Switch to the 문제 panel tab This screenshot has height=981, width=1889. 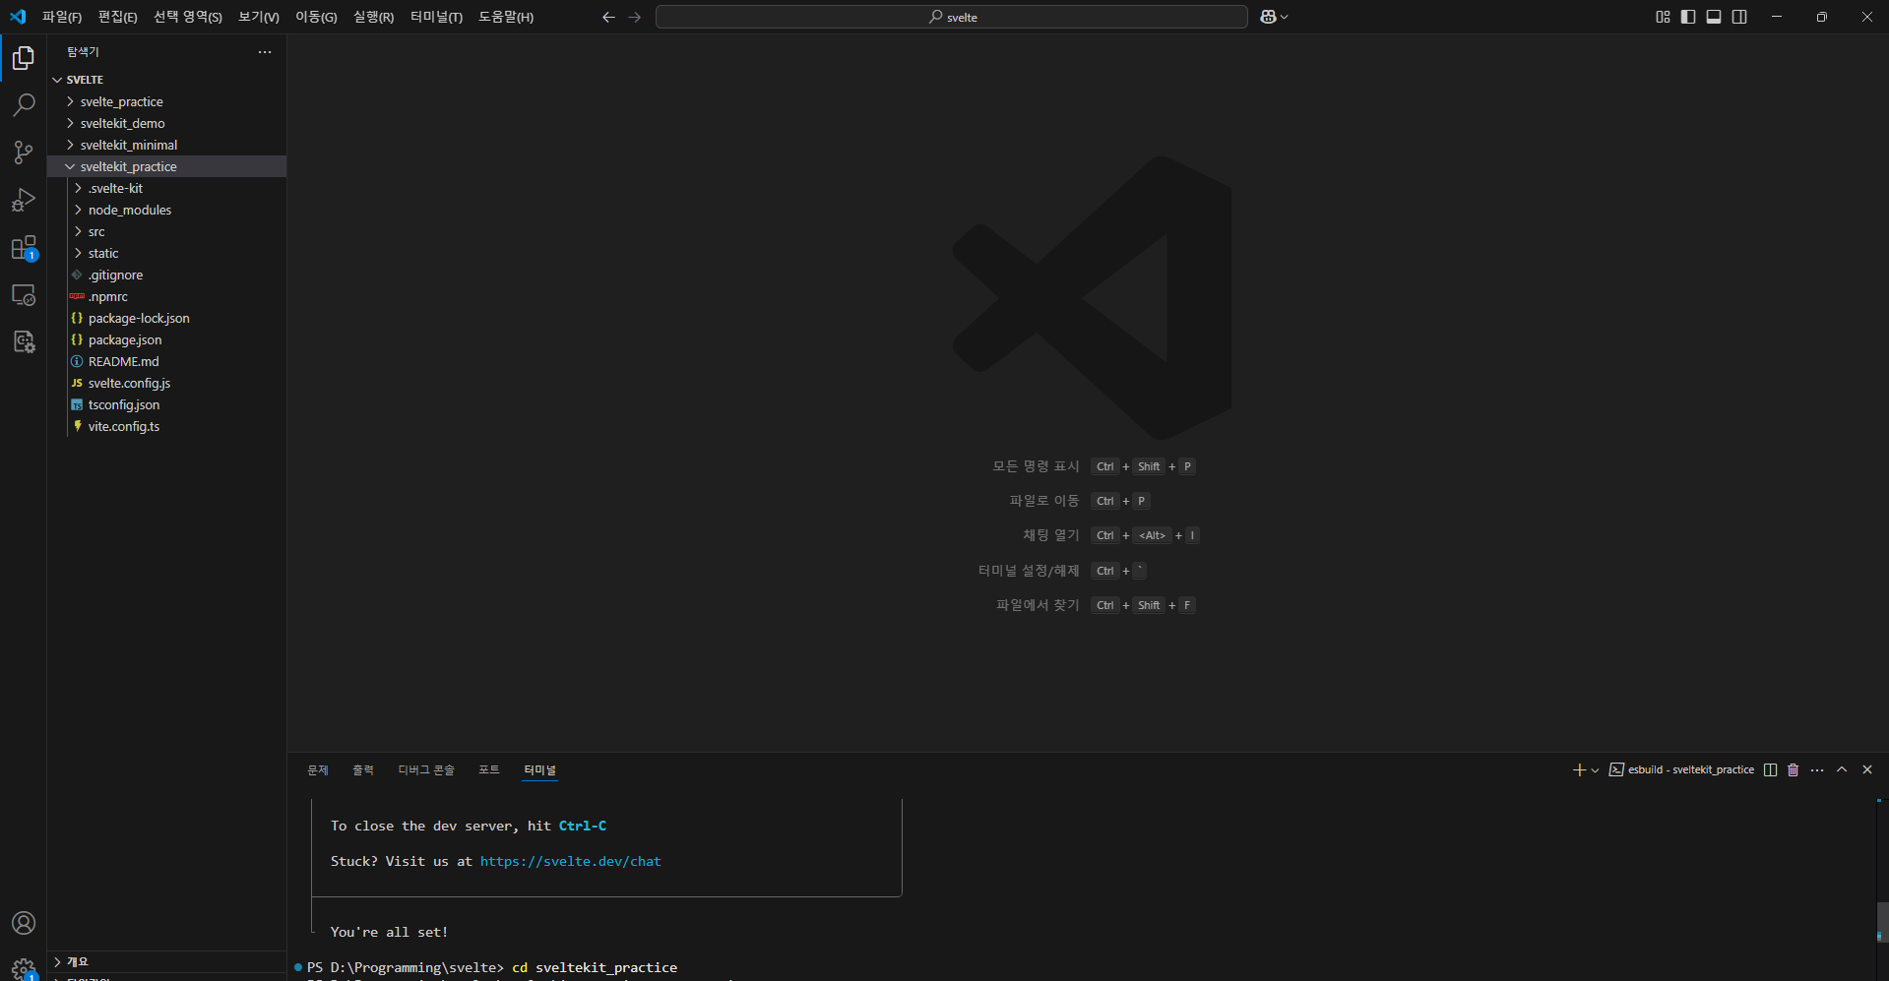pos(318,769)
